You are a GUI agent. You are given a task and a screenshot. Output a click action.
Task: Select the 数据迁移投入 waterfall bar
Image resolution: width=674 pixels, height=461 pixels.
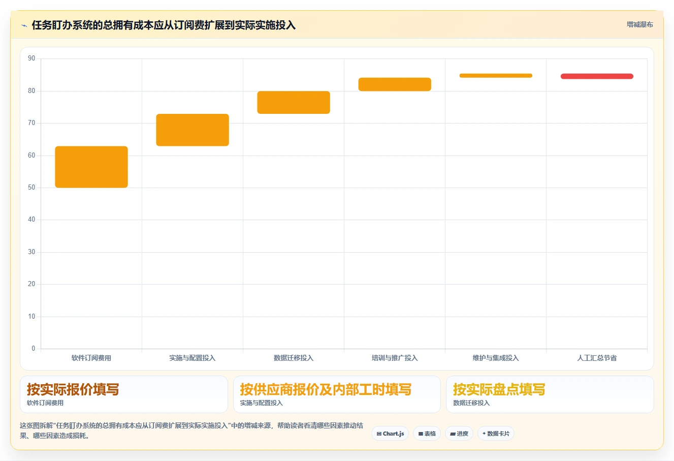(x=294, y=102)
